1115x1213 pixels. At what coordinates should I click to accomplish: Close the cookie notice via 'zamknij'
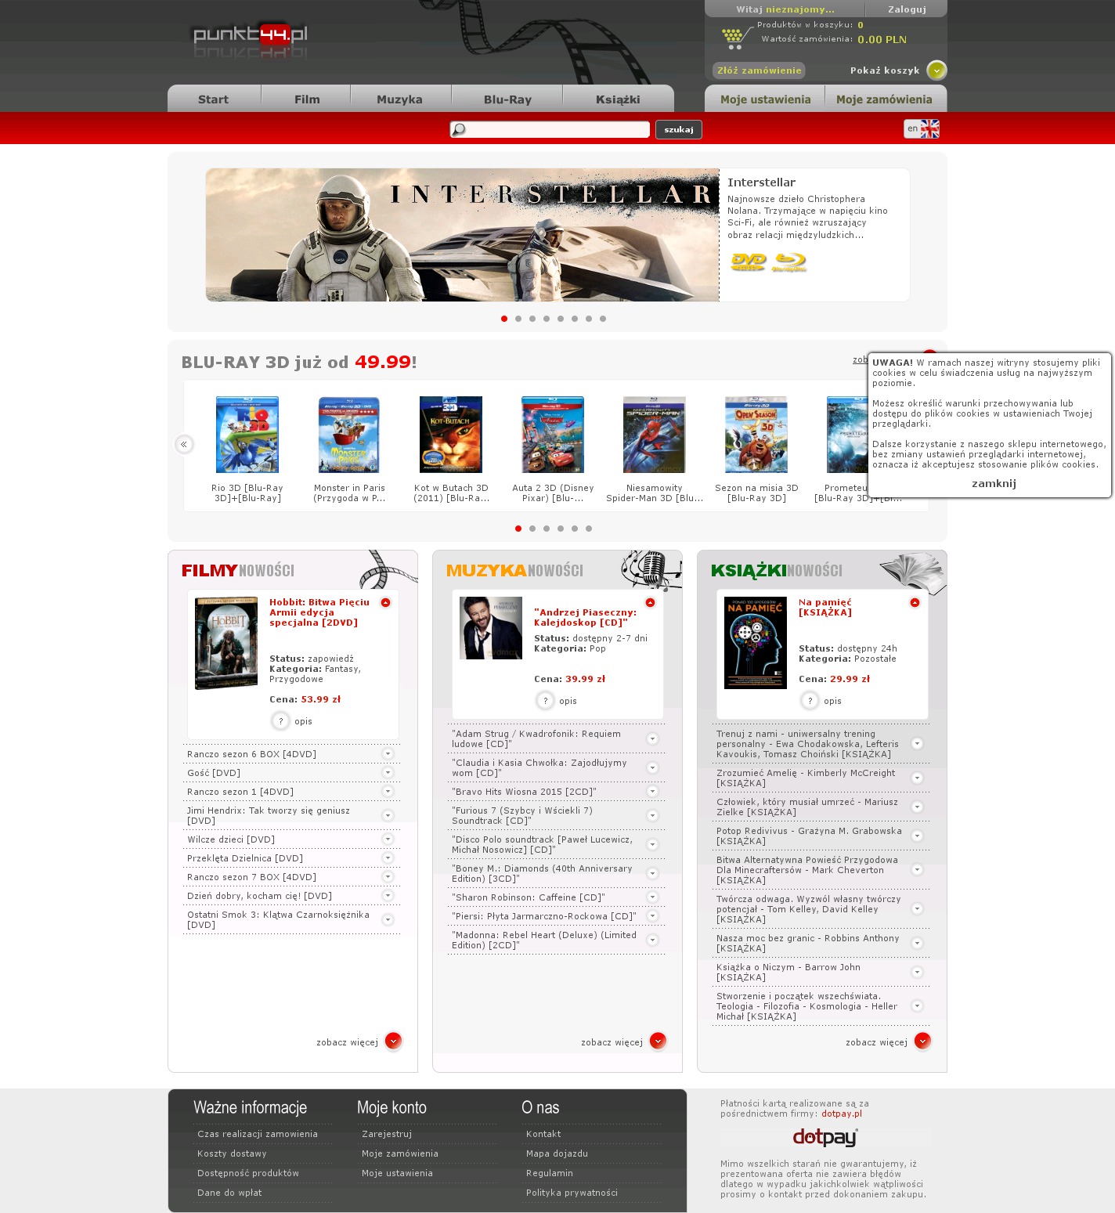coord(994,483)
